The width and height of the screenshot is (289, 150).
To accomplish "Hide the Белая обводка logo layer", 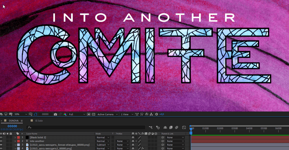I will (x=1, y=145).
